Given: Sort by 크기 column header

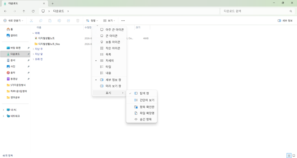Looking at the screenshot, I should point(138,28).
